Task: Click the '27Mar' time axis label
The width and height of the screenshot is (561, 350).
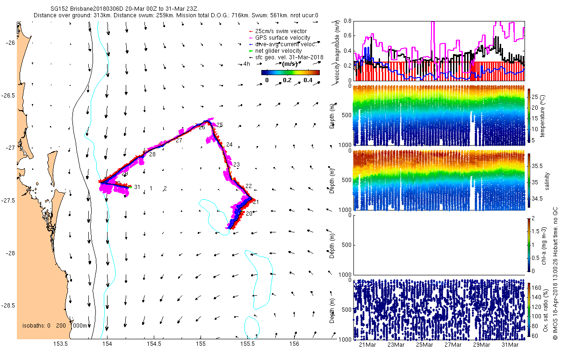Action: point(453,345)
